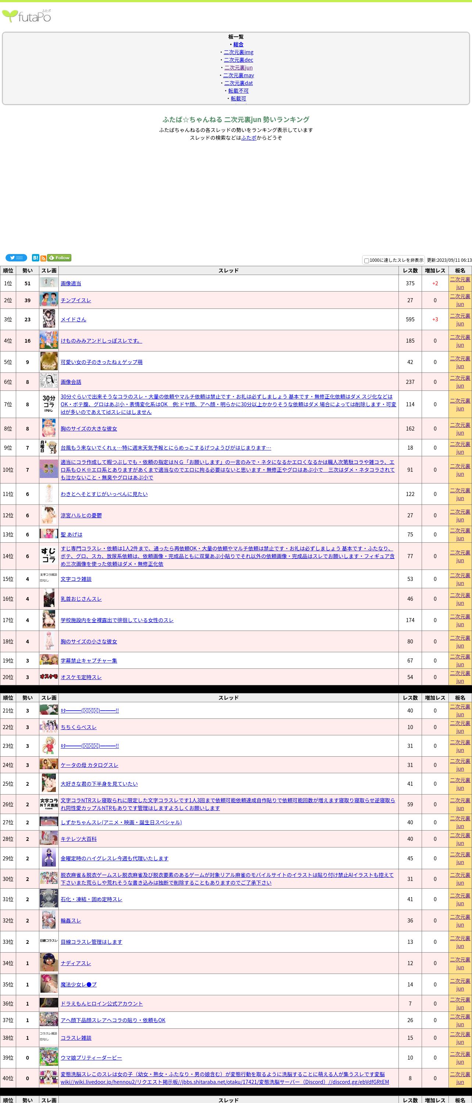Click the 勢い column header in first table
The height and width of the screenshot is (1103, 472).
click(28, 271)
